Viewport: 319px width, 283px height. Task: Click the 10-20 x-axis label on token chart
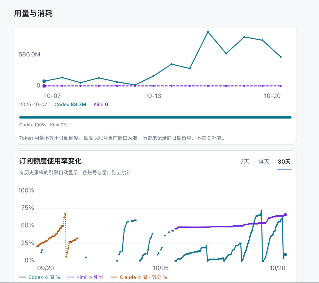coord(272,96)
